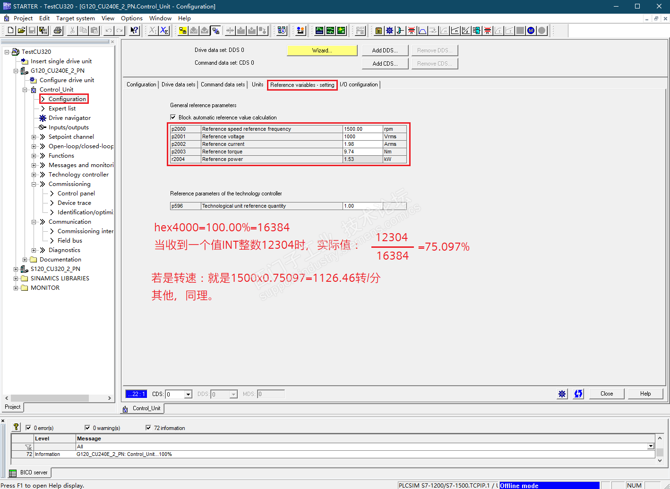Click the orange-blue control panel toolbar icon
Screen dimensions: 670x489
point(300,31)
